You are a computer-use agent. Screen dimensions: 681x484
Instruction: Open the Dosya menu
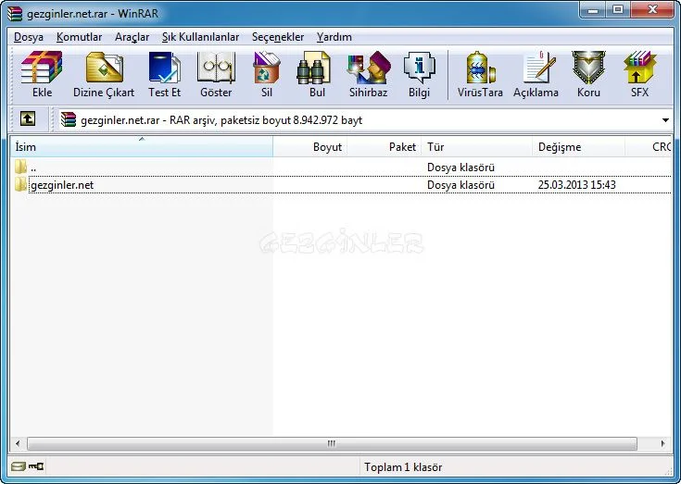click(x=29, y=37)
